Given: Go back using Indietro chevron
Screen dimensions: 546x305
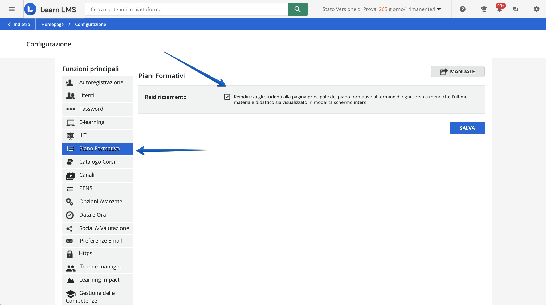Looking at the screenshot, I should [19, 24].
